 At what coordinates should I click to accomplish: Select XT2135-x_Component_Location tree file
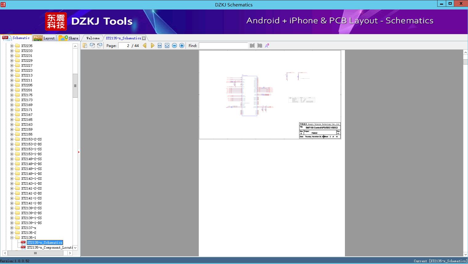point(50,247)
